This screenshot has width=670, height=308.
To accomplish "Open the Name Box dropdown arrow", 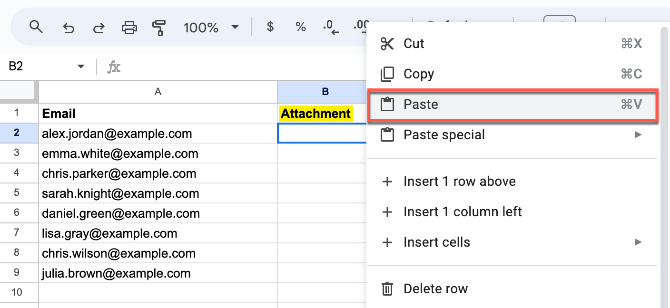I will pos(80,67).
